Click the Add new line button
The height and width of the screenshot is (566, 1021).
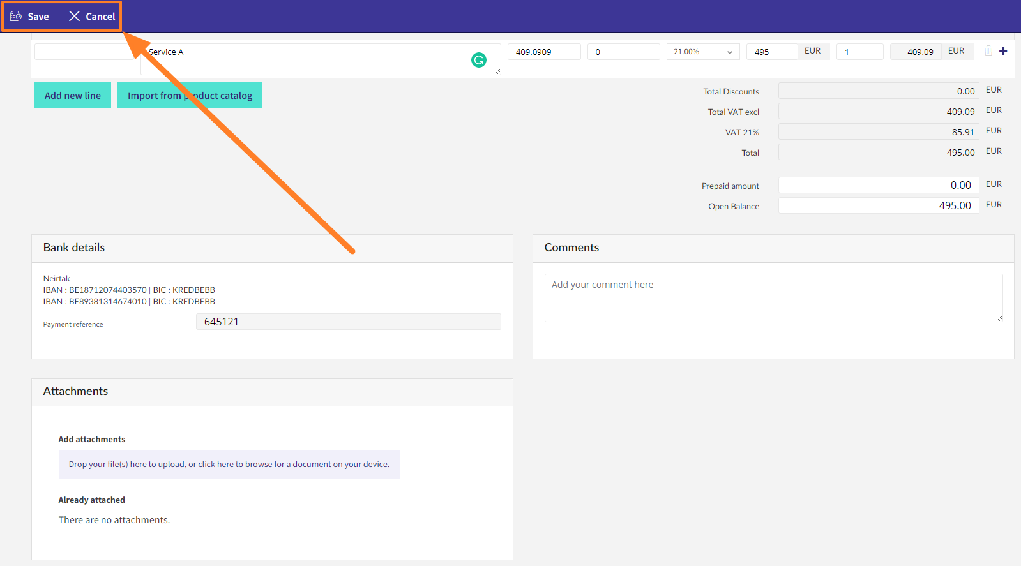73,95
